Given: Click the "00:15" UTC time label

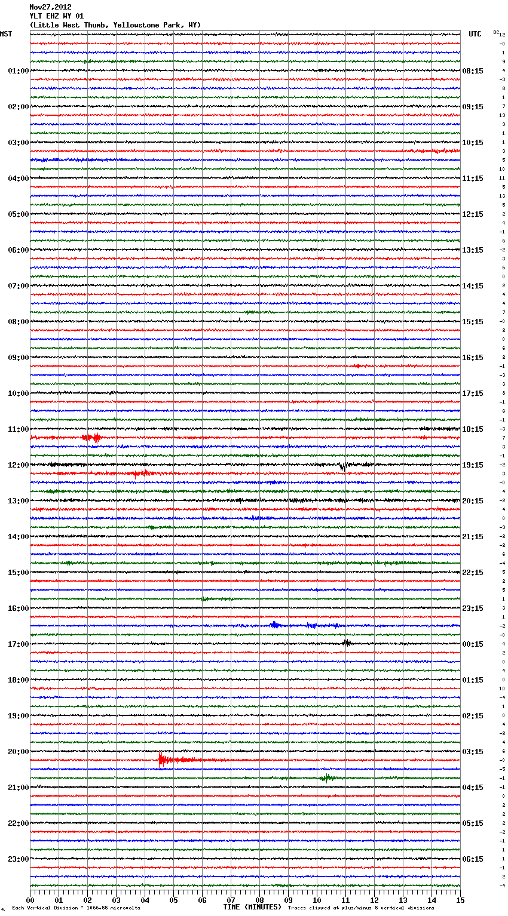Looking at the screenshot, I should [473, 644].
